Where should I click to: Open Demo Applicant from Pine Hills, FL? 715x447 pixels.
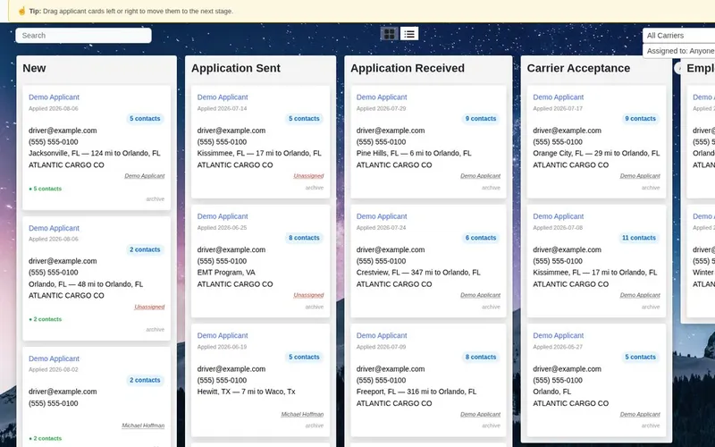click(382, 97)
